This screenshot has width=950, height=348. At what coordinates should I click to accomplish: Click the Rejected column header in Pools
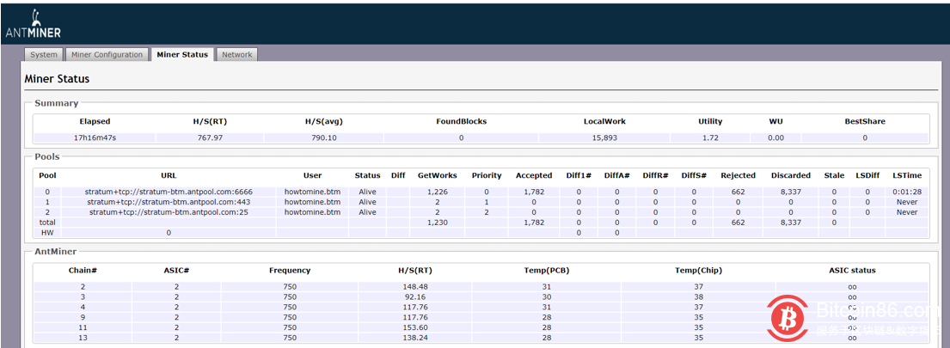[738, 175]
